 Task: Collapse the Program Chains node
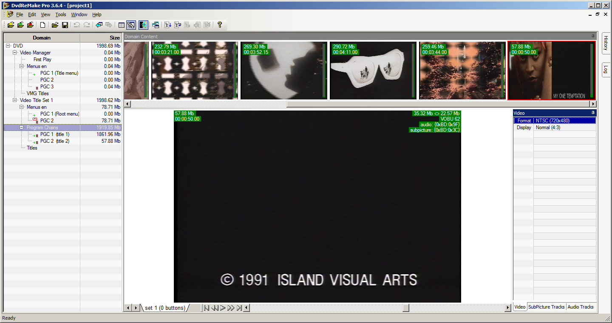pyautogui.click(x=22, y=127)
